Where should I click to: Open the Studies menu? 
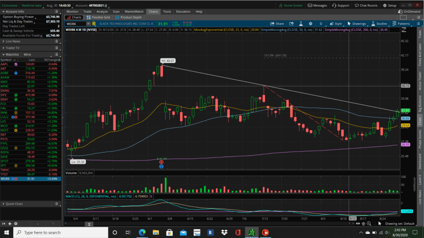[x=379, y=24]
